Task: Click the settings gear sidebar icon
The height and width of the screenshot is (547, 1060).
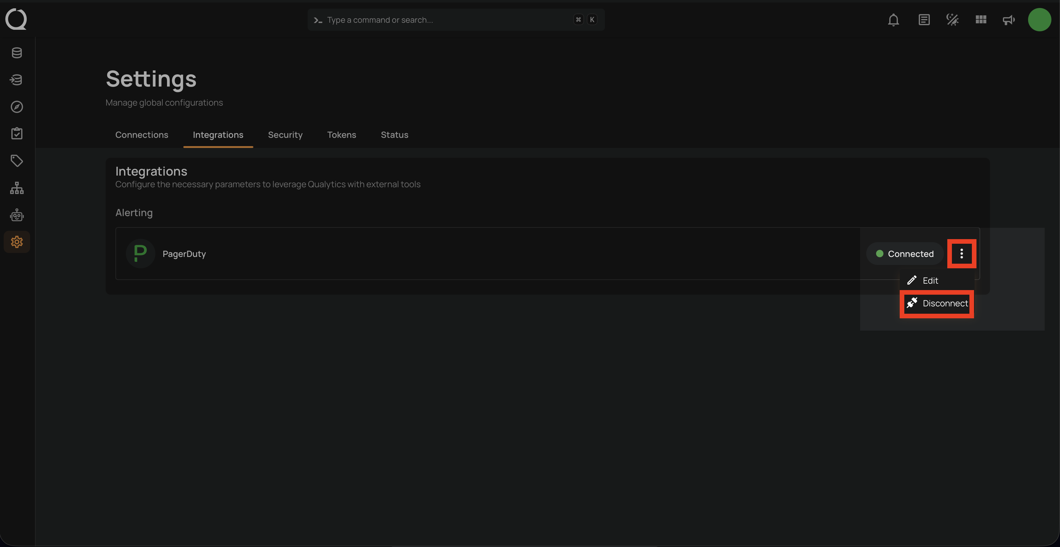Action: (x=17, y=242)
